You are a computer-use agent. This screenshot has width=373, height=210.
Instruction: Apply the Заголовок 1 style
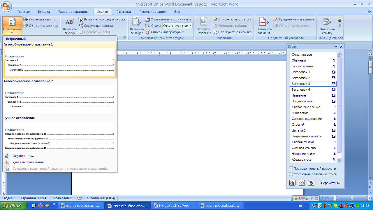(314, 72)
